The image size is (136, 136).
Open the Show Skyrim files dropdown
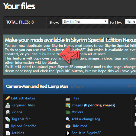tap(85, 21)
